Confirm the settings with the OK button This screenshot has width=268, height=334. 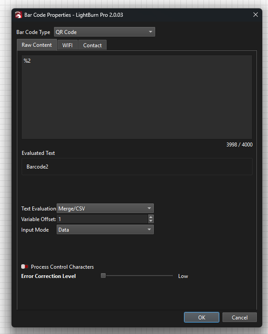coord(202,317)
